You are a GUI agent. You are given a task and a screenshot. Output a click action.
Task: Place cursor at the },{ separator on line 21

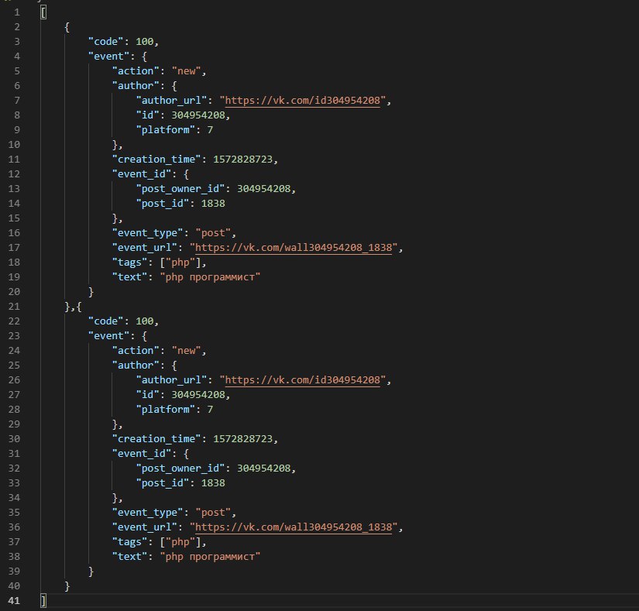(x=74, y=307)
